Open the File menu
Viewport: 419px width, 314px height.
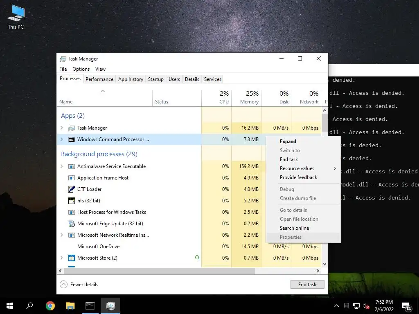[x=63, y=69]
